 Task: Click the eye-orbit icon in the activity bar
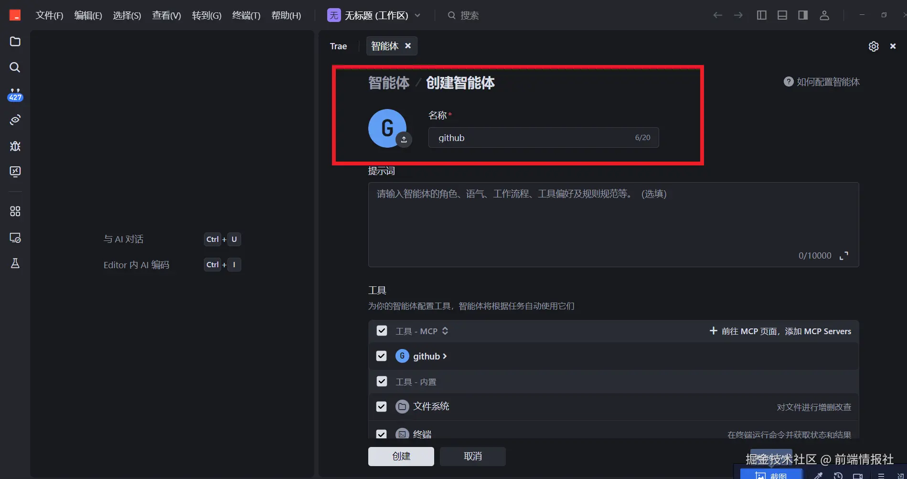pos(15,120)
